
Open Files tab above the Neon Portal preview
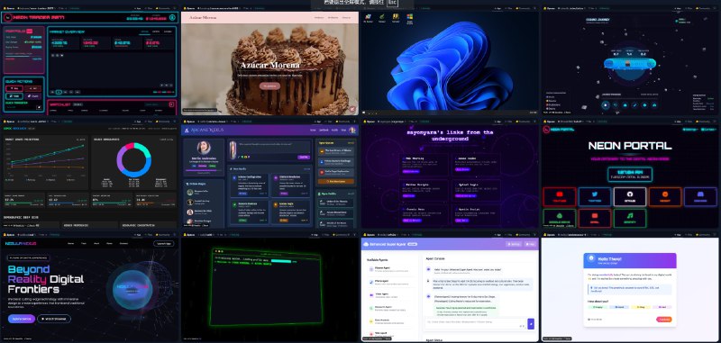pyautogui.click(x=689, y=122)
